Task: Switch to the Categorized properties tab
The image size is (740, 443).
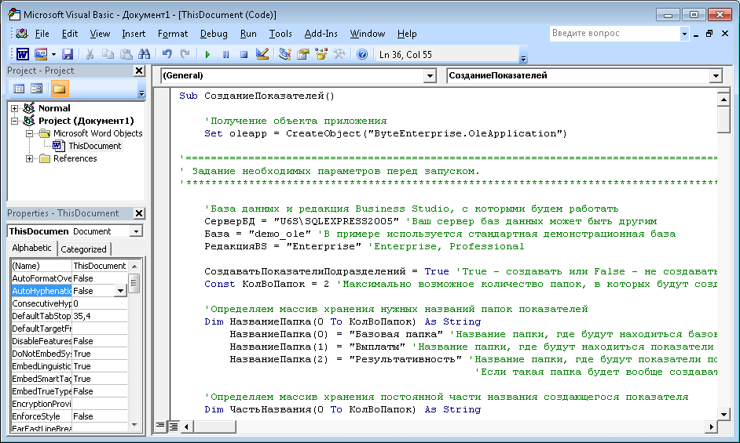Action: [83, 249]
